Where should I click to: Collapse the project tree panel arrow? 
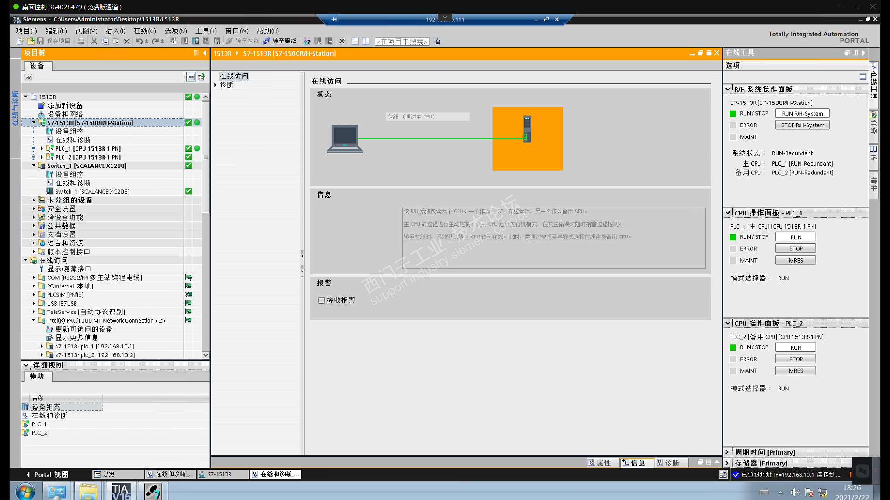point(205,53)
